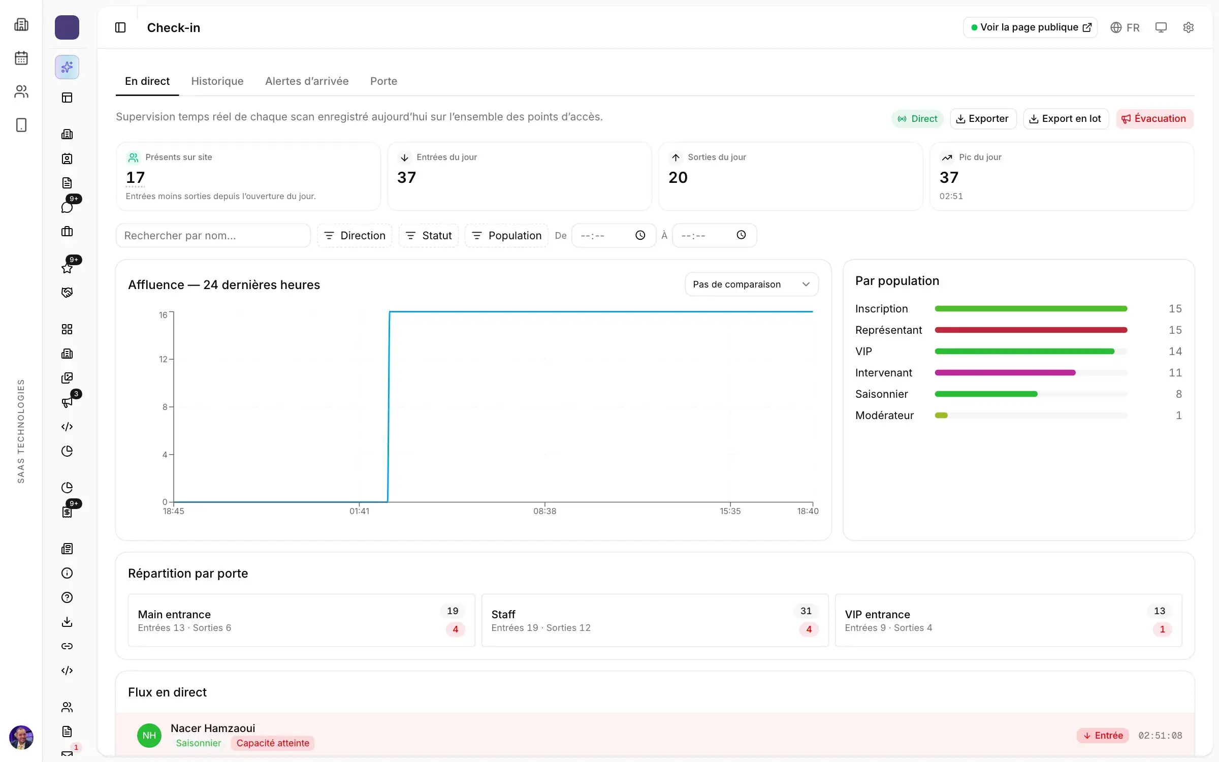
Task: Open the four-squares grid icon in the sidebar
Action: click(x=67, y=329)
